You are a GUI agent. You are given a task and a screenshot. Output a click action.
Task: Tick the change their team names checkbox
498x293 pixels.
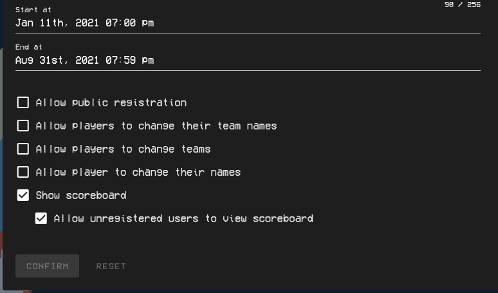(x=23, y=126)
